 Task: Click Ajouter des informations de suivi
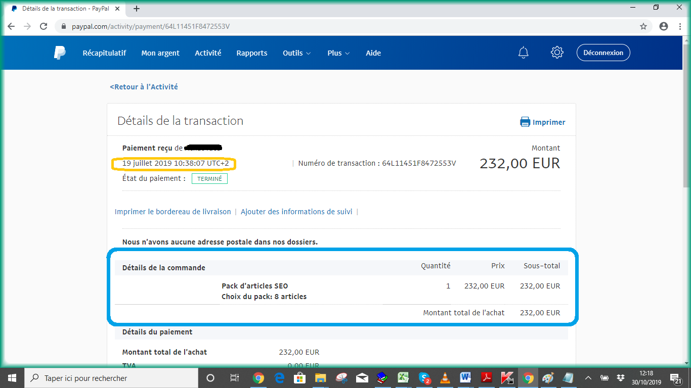296,212
